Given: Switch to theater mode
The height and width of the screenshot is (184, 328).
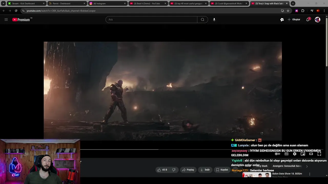Looking at the screenshot, I should coord(311,154).
